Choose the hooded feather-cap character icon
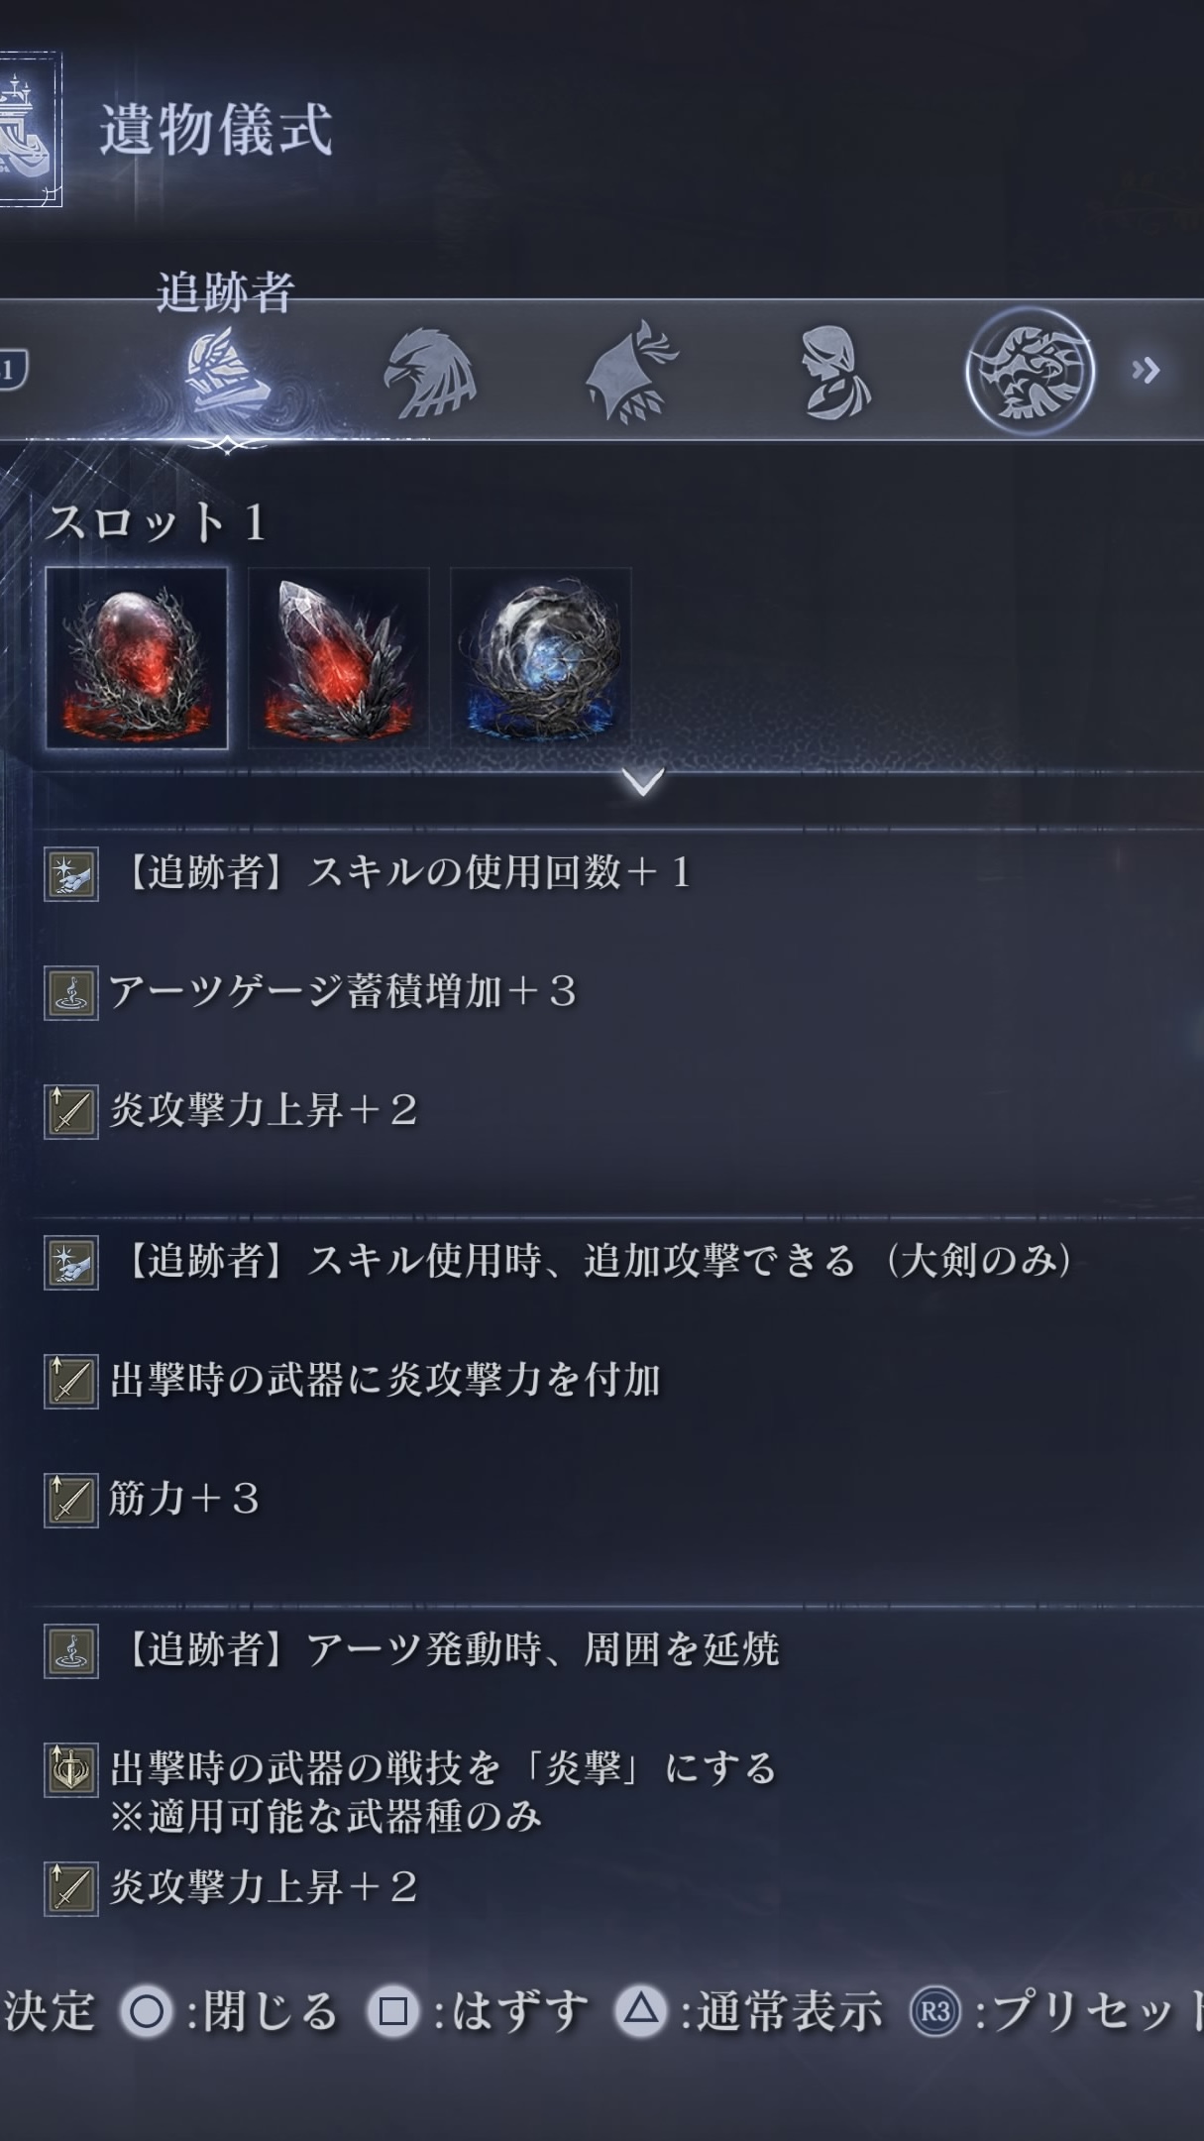 [632, 372]
